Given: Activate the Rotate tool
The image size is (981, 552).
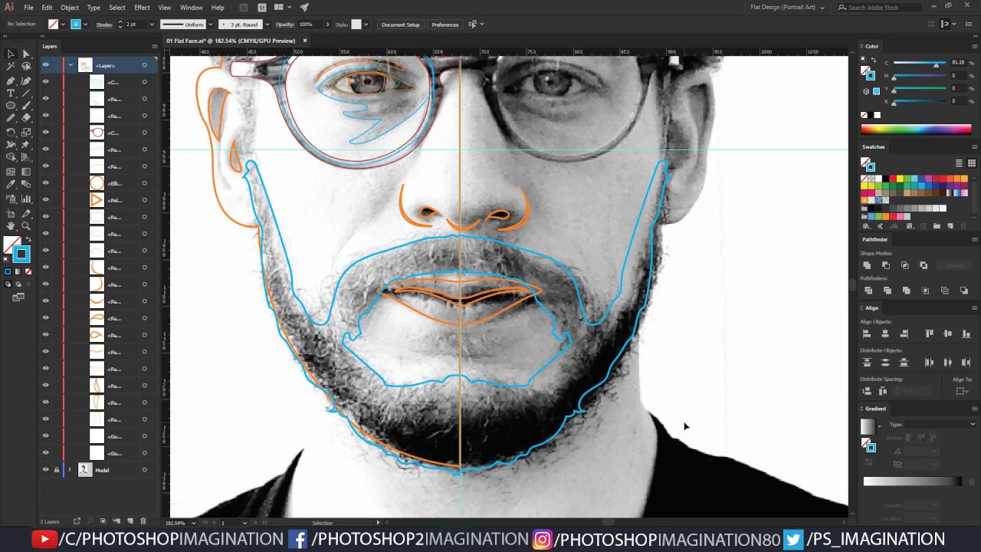Looking at the screenshot, I should click(x=11, y=132).
